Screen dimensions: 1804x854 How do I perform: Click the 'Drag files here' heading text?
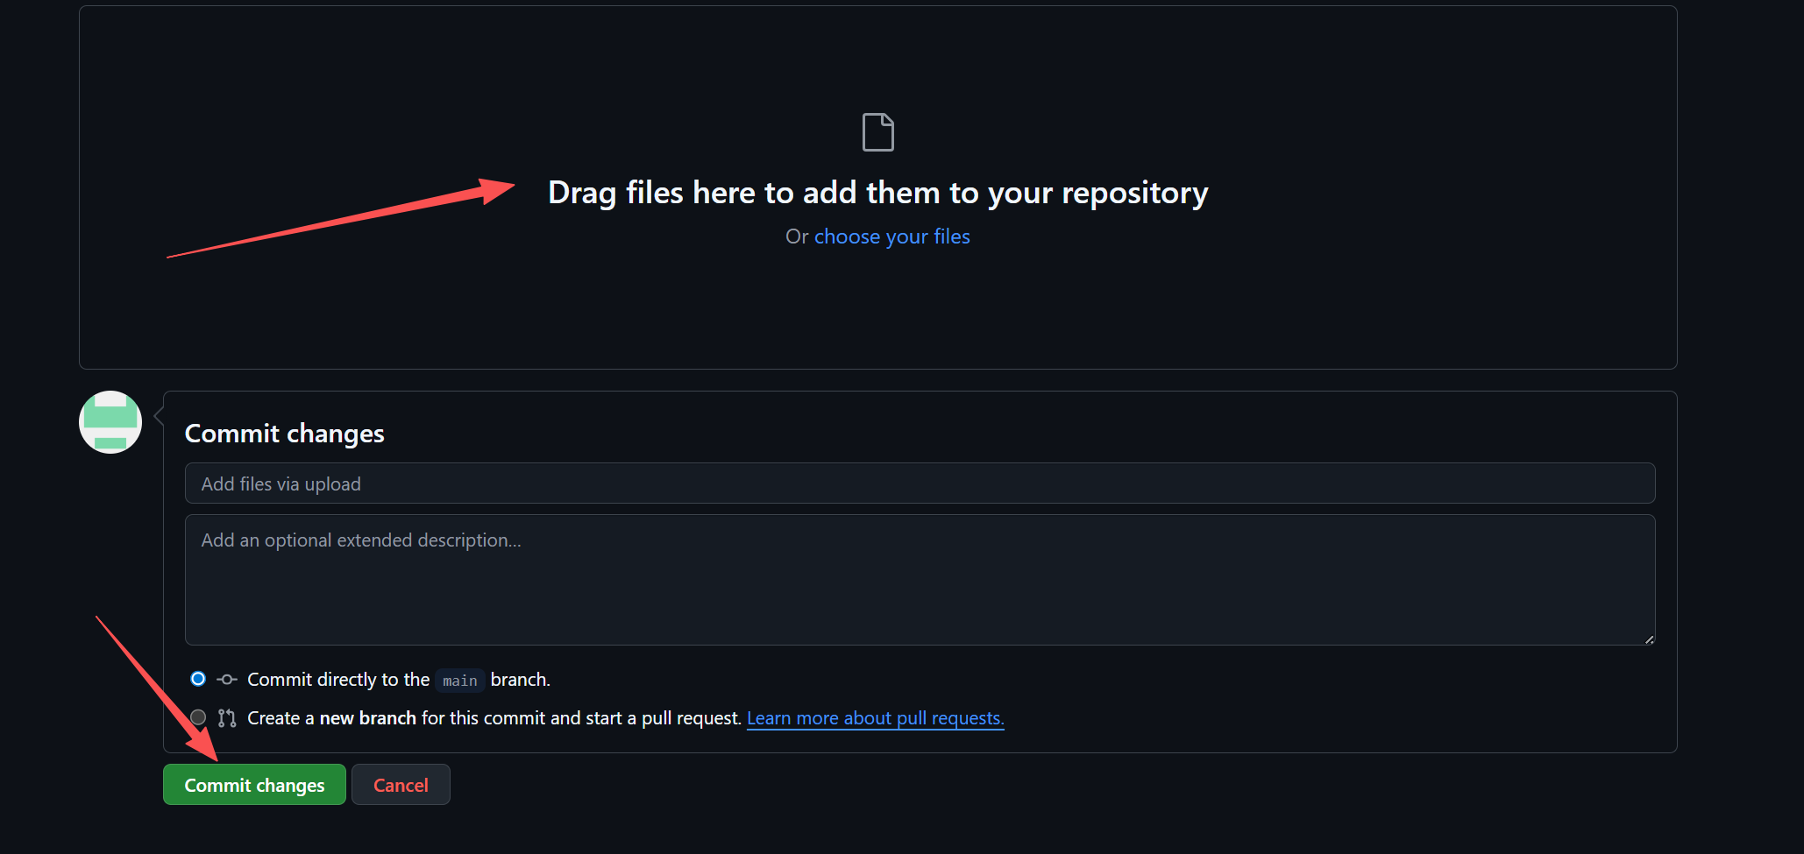point(877,193)
